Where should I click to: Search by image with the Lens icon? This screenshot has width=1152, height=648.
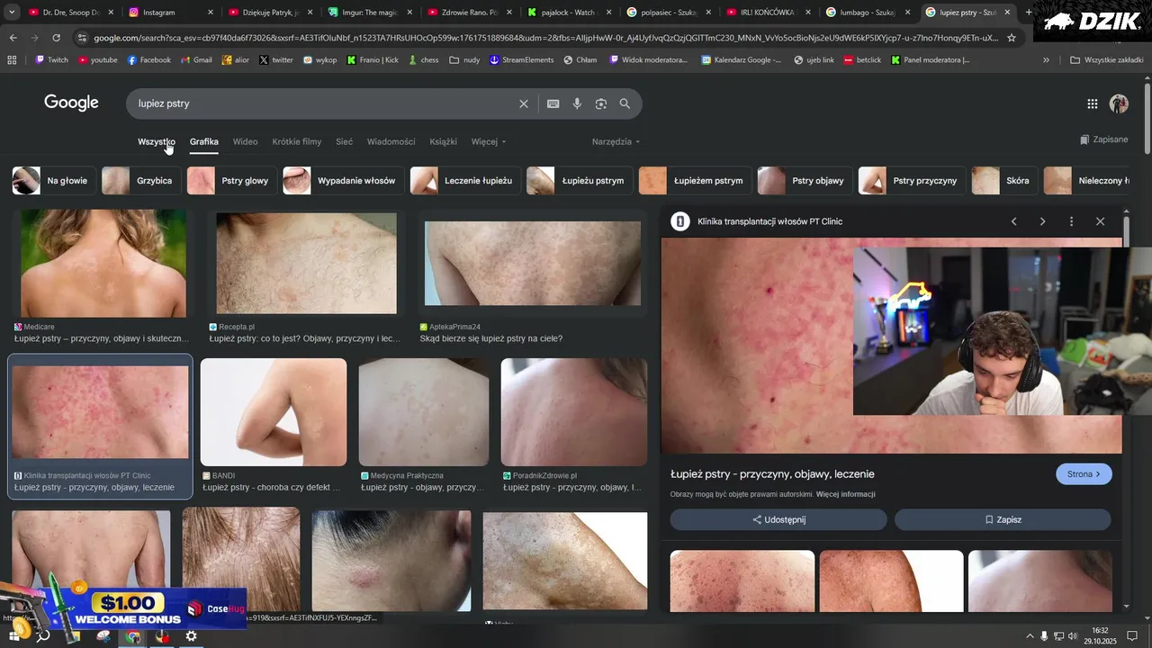point(600,103)
